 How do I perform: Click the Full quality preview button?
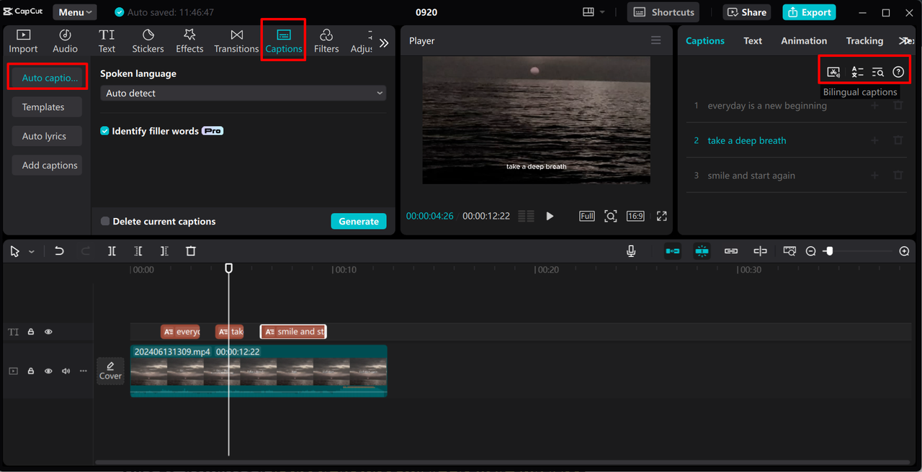pos(587,216)
